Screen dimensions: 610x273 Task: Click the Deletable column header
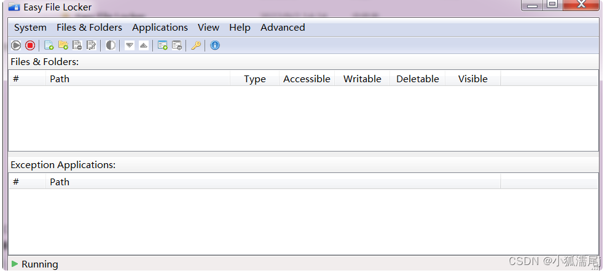point(418,79)
